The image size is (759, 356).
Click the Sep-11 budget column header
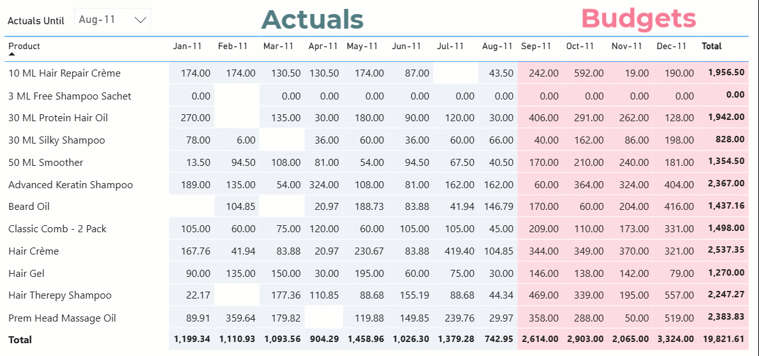[x=536, y=46]
